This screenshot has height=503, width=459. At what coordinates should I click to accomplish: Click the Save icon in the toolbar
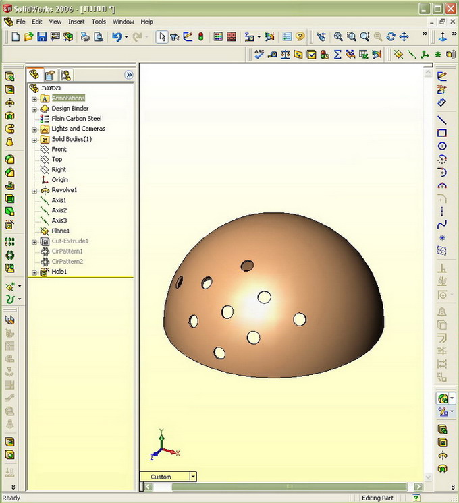coord(42,37)
